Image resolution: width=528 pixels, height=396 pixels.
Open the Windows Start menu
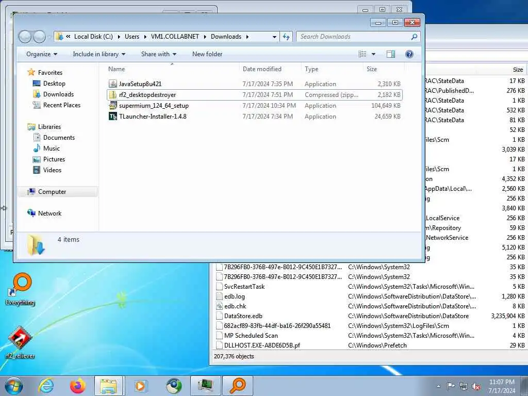point(14,386)
